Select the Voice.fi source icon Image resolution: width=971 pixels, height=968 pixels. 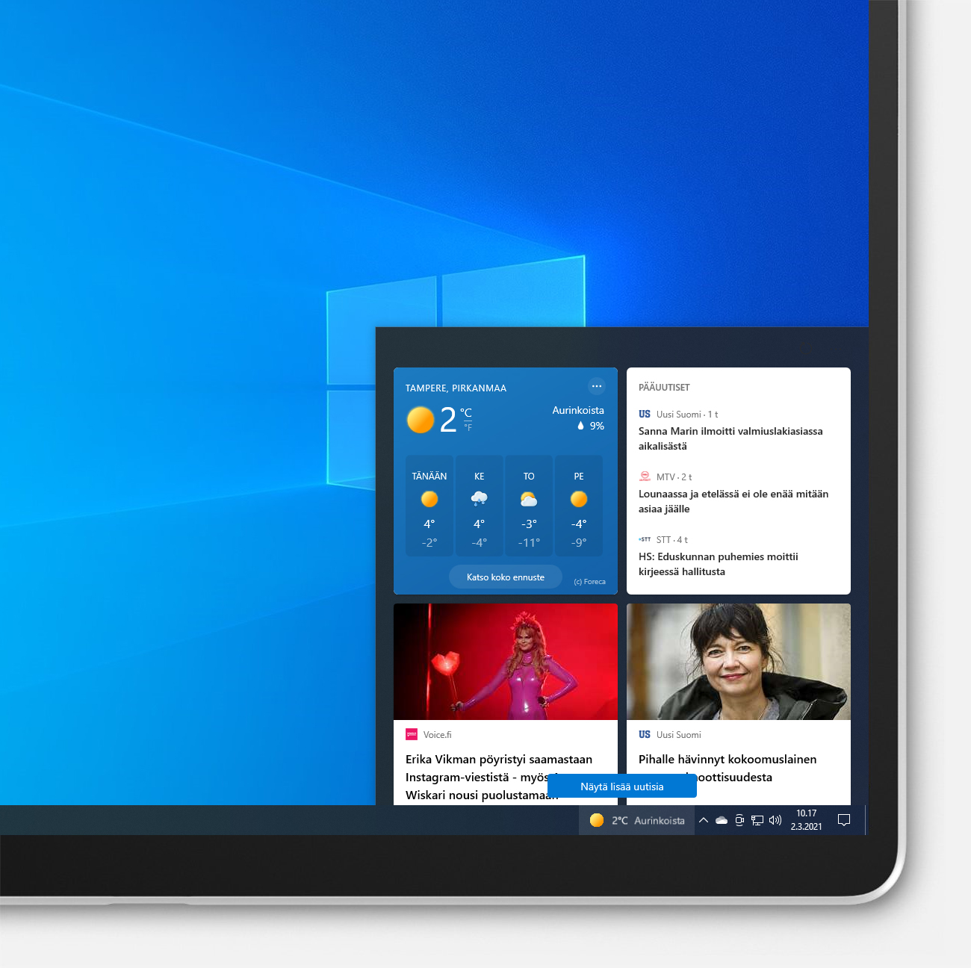410,734
